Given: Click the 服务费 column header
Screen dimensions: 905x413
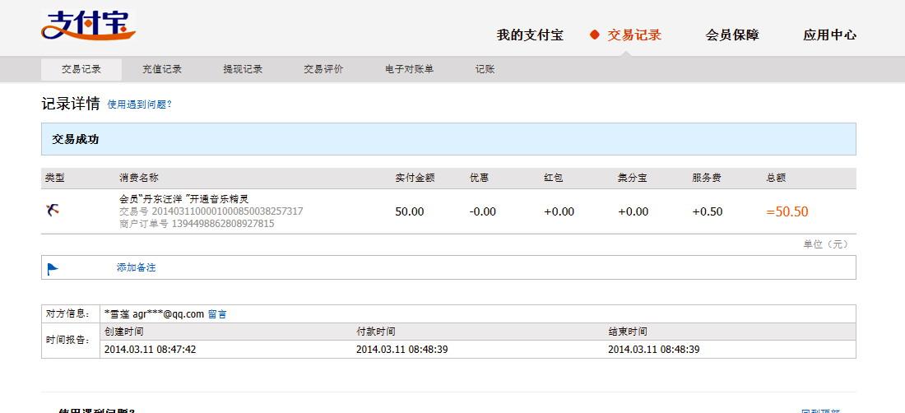Looking at the screenshot, I should coord(707,179).
